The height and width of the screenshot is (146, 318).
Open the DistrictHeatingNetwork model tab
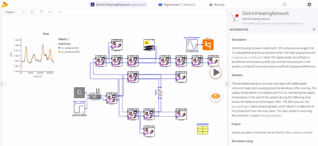point(118,4)
